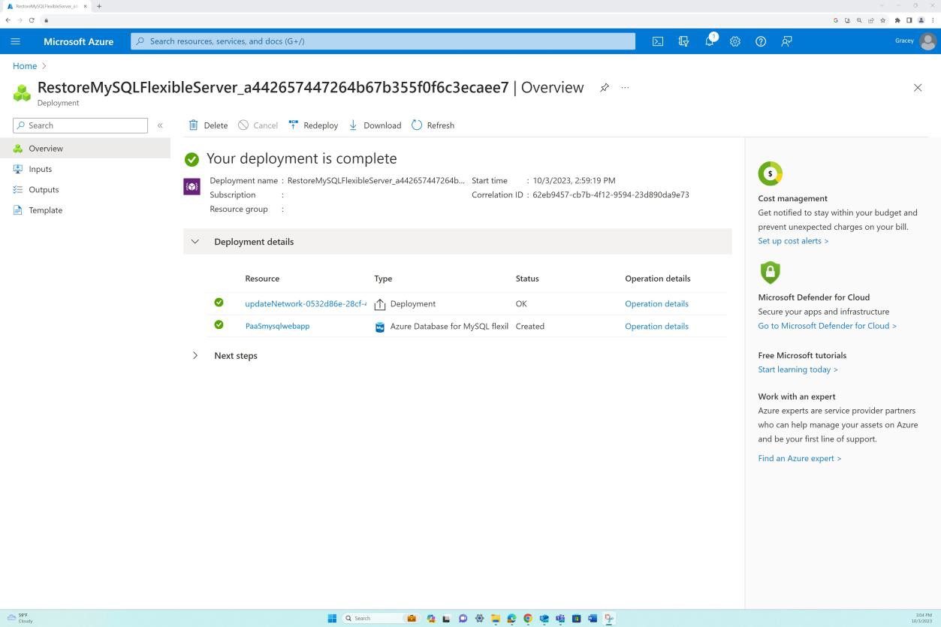Open the Cloud Shell terminal

(658, 41)
